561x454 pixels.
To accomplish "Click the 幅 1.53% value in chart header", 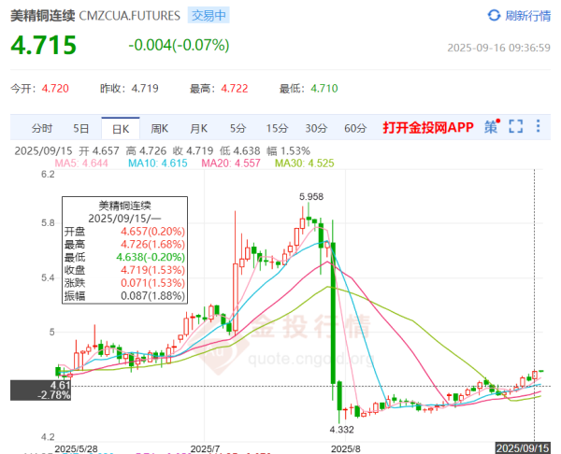I will [288, 150].
